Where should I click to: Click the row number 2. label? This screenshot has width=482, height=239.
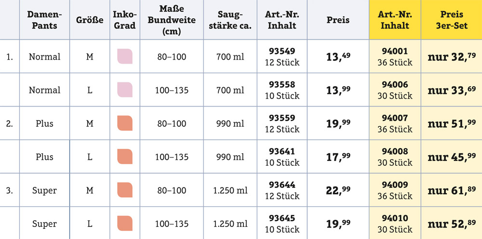(10, 124)
